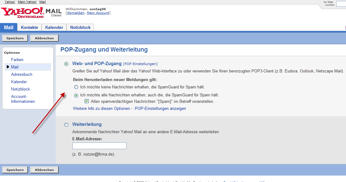The height and width of the screenshot is (182, 346).
Task: Switch to the Mail tab
Action: [x=9, y=27]
